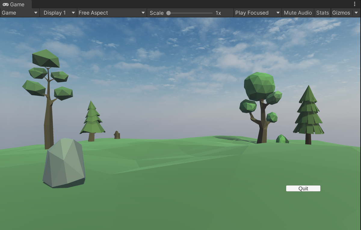Click the 1x scale value text

pos(218,13)
